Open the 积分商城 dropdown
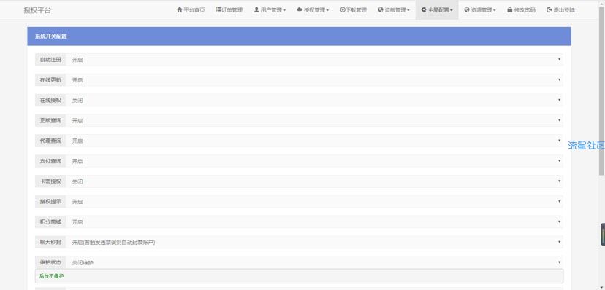The image size is (605, 290). click(x=314, y=222)
